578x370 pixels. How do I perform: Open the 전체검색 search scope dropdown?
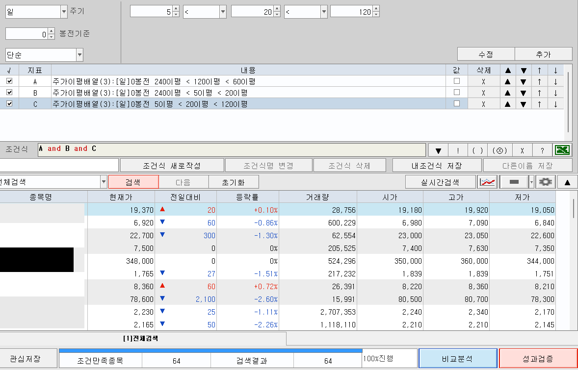(x=103, y=181)
